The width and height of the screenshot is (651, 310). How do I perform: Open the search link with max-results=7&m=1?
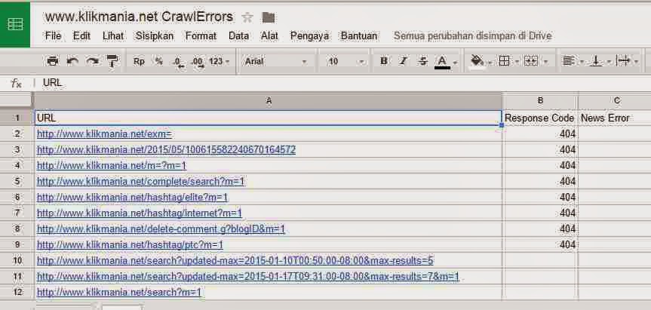click(248, 276)
